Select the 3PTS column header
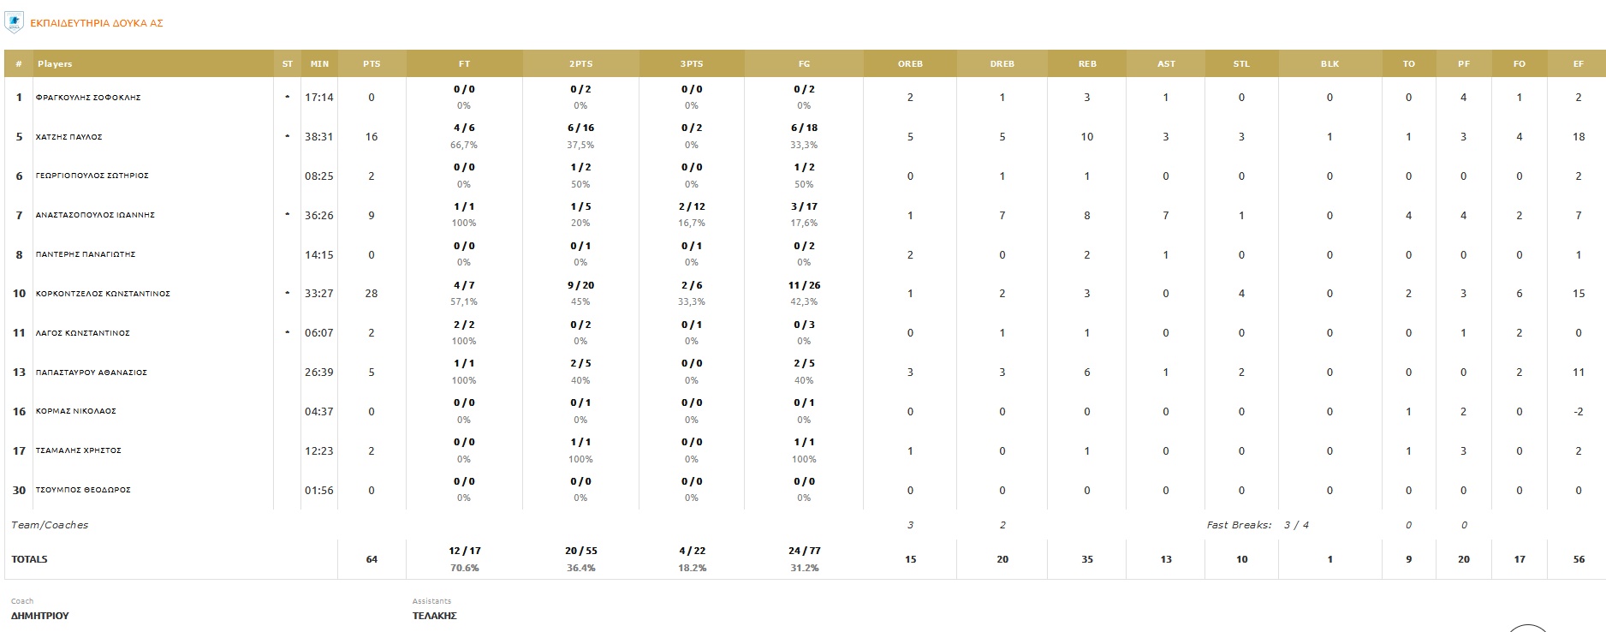The width and height of the screenshot is (1606, 632). (691, 64)
